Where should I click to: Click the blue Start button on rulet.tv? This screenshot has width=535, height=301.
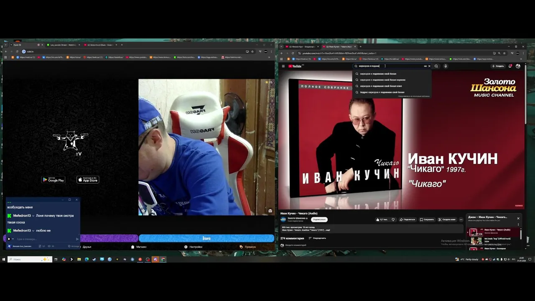(206, 238)
